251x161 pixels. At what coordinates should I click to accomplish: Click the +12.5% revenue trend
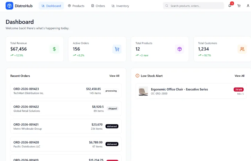pyautogui.click(x=17, y=55)
